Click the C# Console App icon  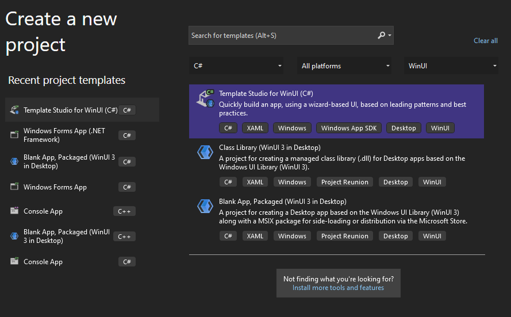14,261
